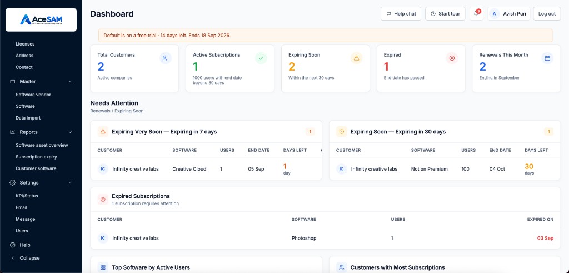Screen dimensions: 569x273
Task: Click the Settings gear icon in sidebar
Action: 13,182
